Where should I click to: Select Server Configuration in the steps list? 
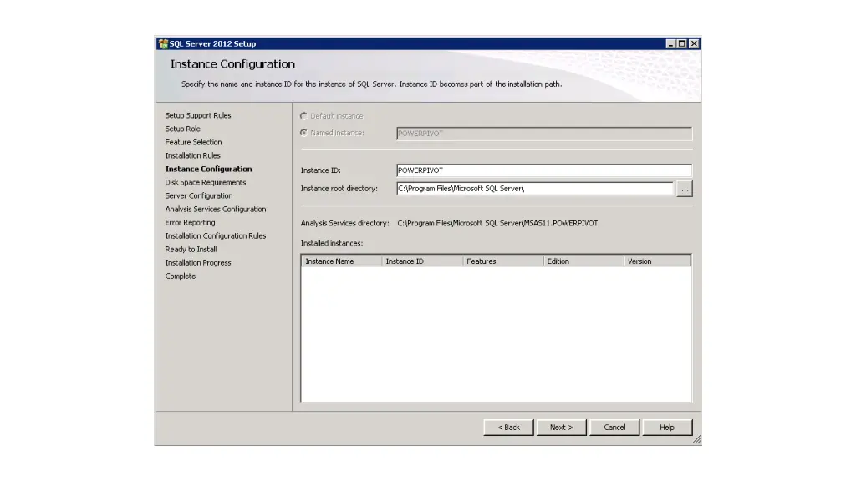199,196
